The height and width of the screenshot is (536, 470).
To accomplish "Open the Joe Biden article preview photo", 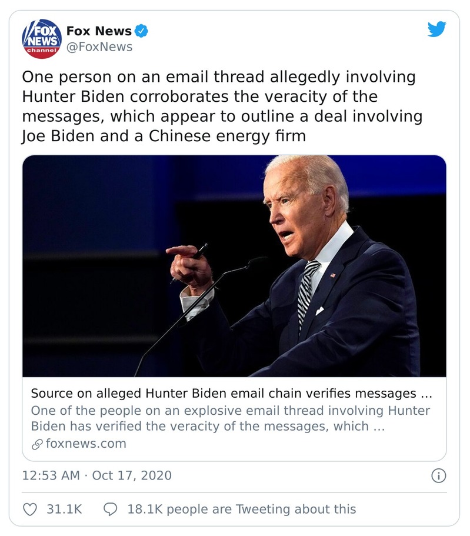I will click(234, 266).
